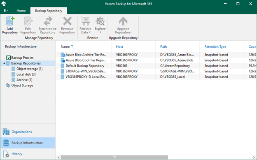The width and height of the screenshot is (257, 160).
Task: Click the Upgrade Repository arrow icon
Action: pyautogui.click(x=123, y=21)
